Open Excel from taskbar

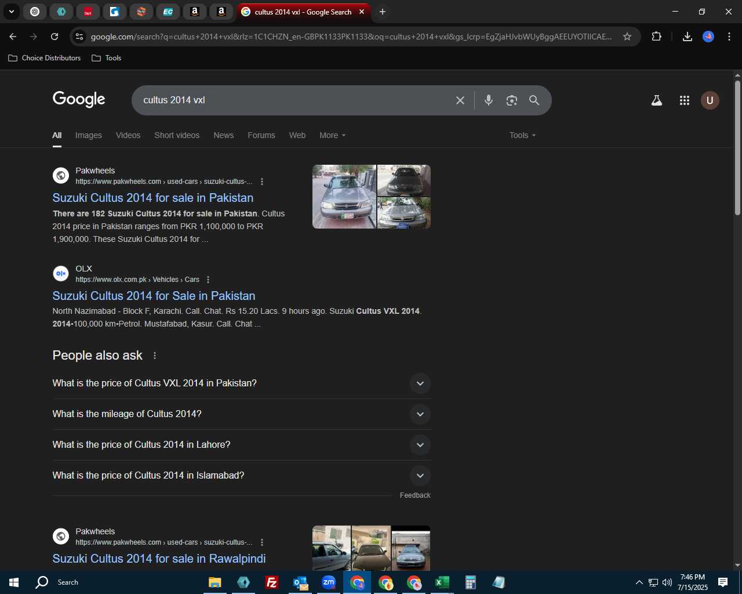[x=442, y=582]
